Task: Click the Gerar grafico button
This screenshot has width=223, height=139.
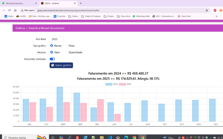Action: (61, 65)
